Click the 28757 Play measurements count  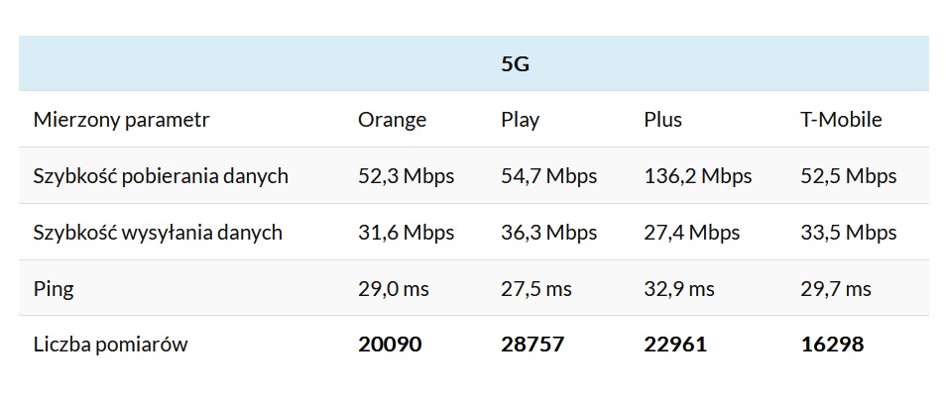point(532,345)
